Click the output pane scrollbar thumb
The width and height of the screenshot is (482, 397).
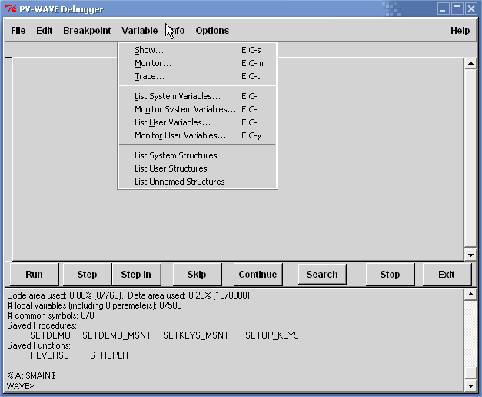click(x=470, y=372)
